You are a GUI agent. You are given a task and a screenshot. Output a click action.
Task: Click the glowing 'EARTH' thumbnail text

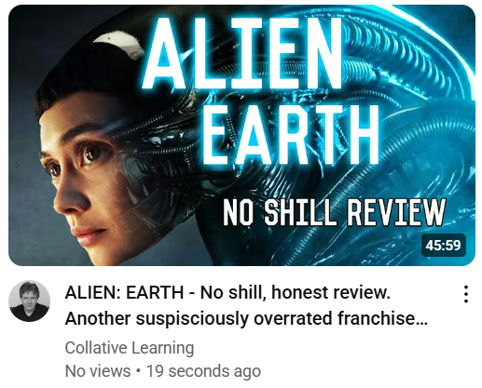point(291,134)
